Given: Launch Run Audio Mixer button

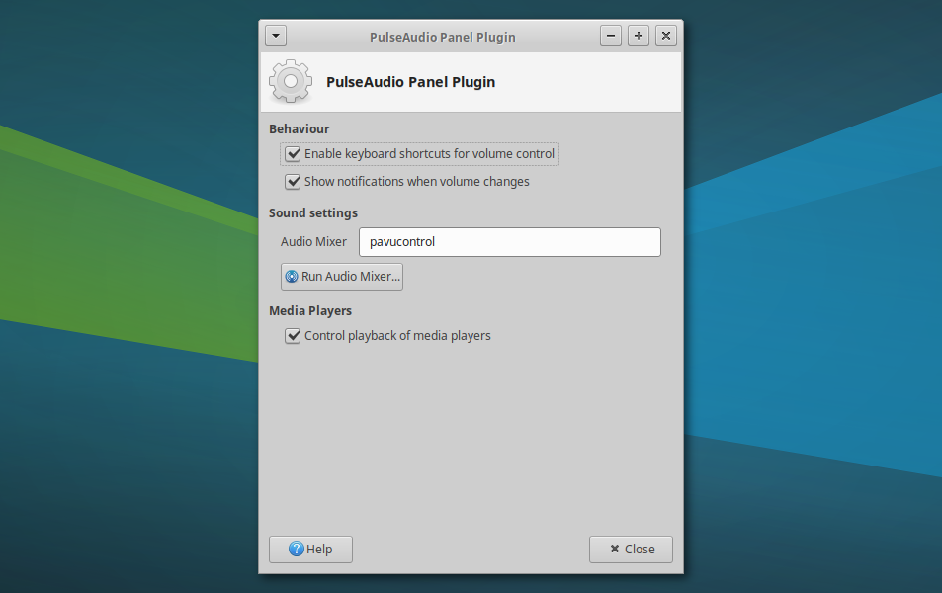Looking at the screenshot, I should click(342, 277).
